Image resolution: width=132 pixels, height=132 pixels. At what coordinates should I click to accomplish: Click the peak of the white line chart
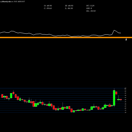pyautogui.click(x=114, y=30)
